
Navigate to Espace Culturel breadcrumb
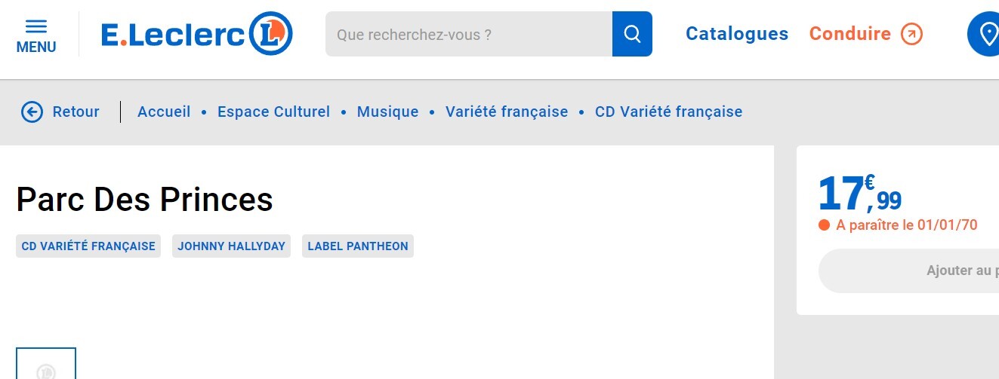[273, 112]
